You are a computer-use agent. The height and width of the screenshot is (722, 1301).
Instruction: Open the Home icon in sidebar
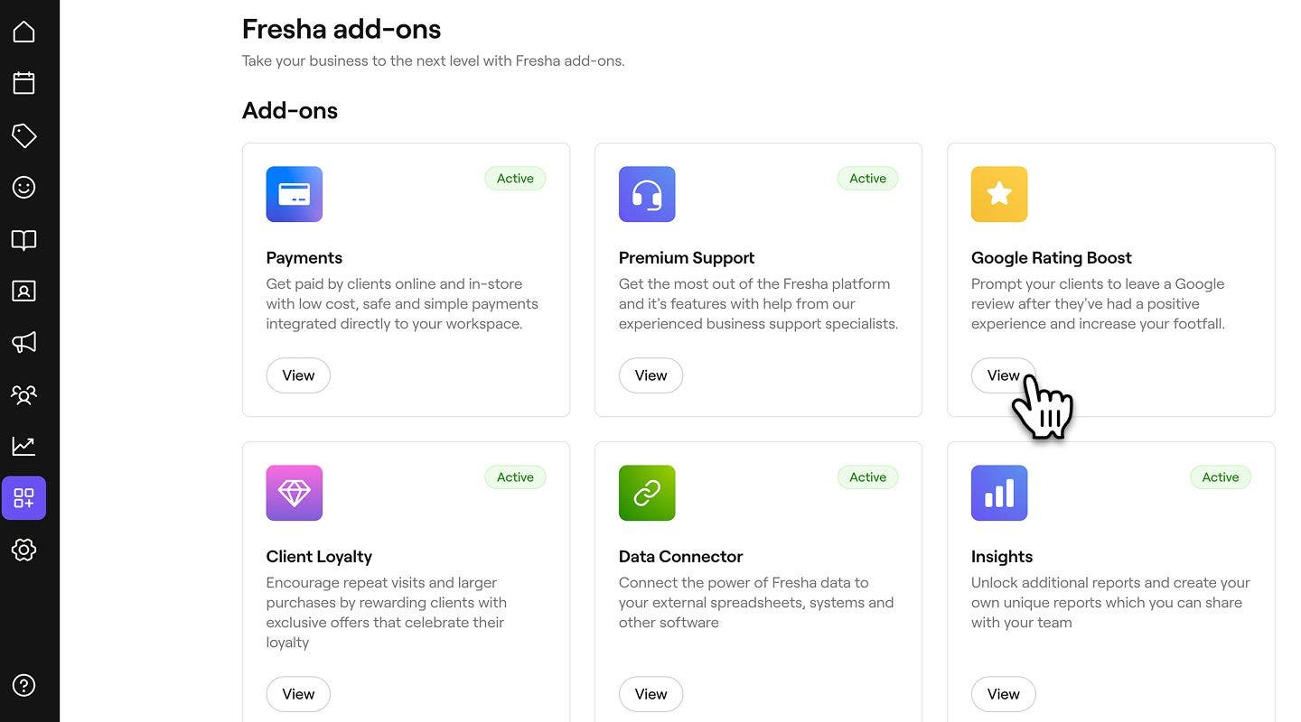23,32
